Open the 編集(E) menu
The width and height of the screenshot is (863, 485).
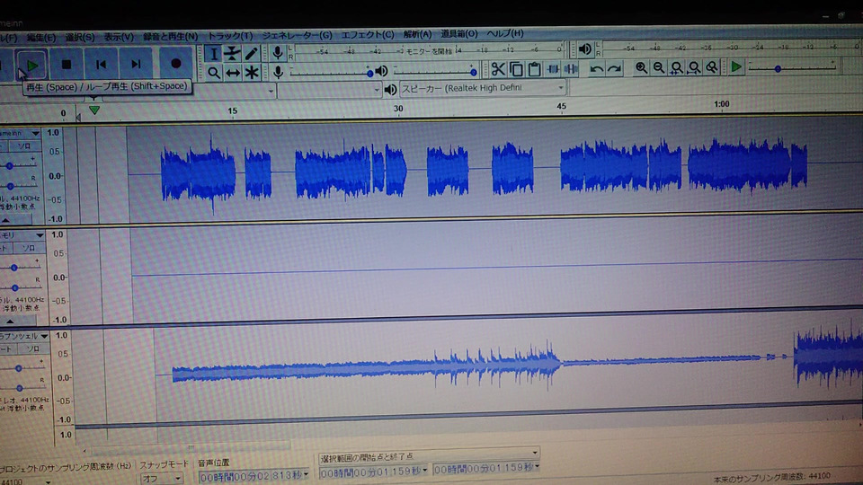[x=40, y=38]
